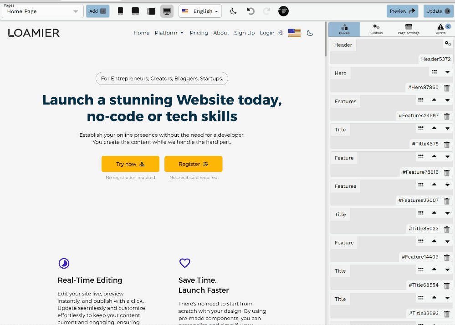This screenshot has height=325, width=455.
Task: Delete the #Title33693 block
Action: point(447,314)
